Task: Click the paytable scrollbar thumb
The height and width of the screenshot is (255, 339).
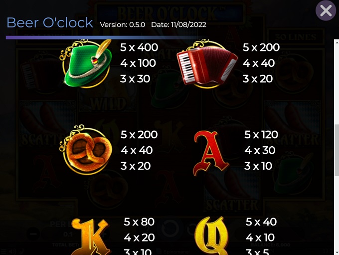Action: [x=337, y=150]
